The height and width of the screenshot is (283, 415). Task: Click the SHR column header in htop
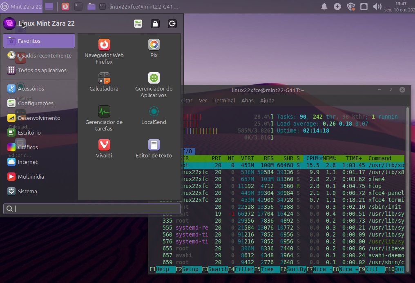pos(288,158)
